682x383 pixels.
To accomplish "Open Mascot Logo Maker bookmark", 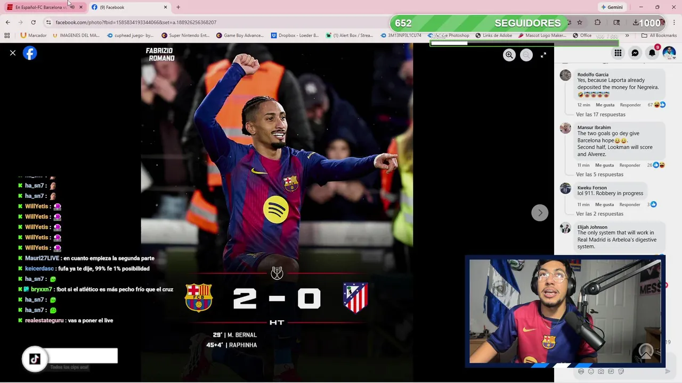I will tap(542, 36).
